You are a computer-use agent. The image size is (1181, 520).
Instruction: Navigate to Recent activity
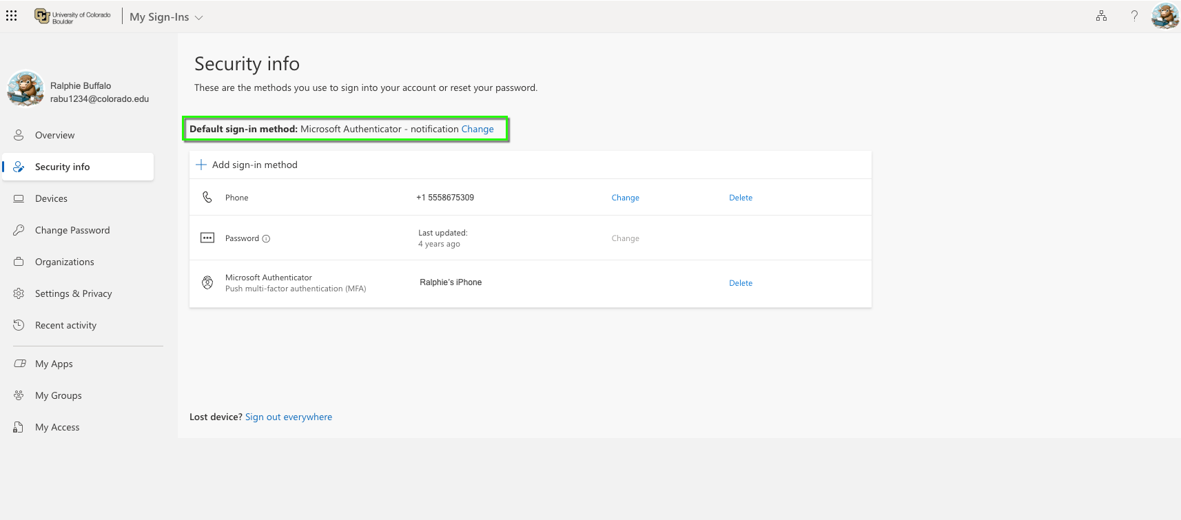pyautogui.click(x=65, y=325)
